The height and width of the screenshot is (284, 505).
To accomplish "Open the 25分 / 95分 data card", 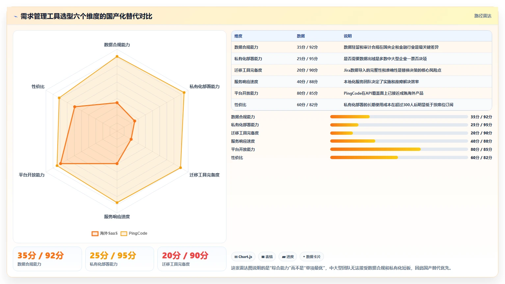I will pyautogui.click(x=120, y=259).
